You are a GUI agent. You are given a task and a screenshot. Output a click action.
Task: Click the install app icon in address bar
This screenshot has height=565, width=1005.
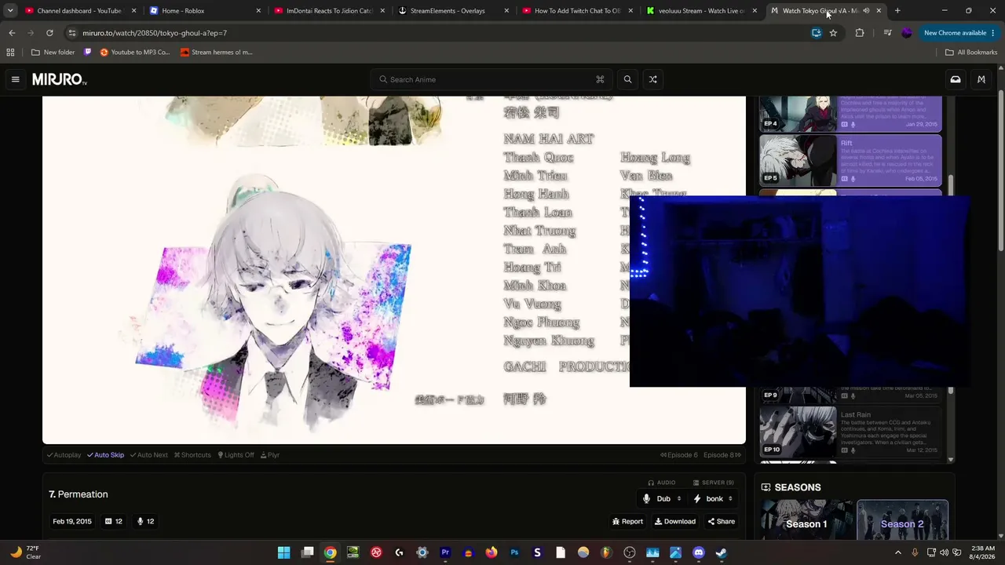[817, 33]
